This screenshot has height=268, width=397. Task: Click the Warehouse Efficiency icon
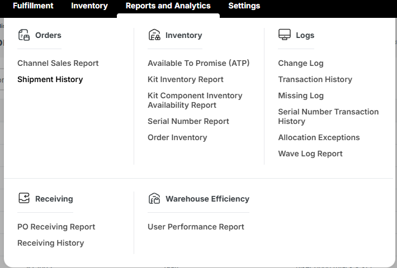pyautogui.click(x=154, y=199)
